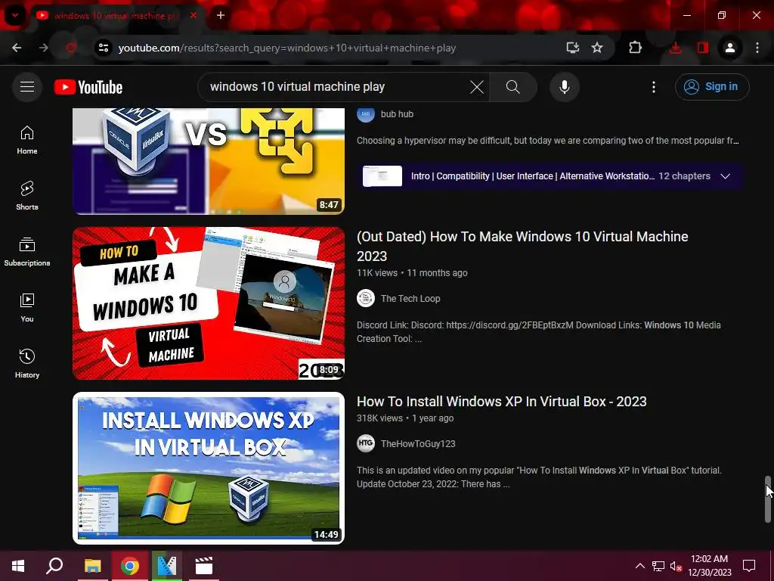Image resolution: width=774 pixels, height=581 pixels.
Task: Open Chrome three-dot menu
Action: pos(757,48)
